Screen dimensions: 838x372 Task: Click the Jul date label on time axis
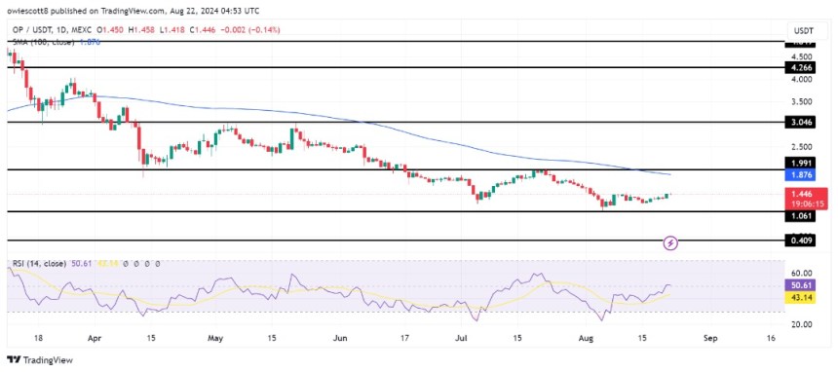click(x=460, y=338)
